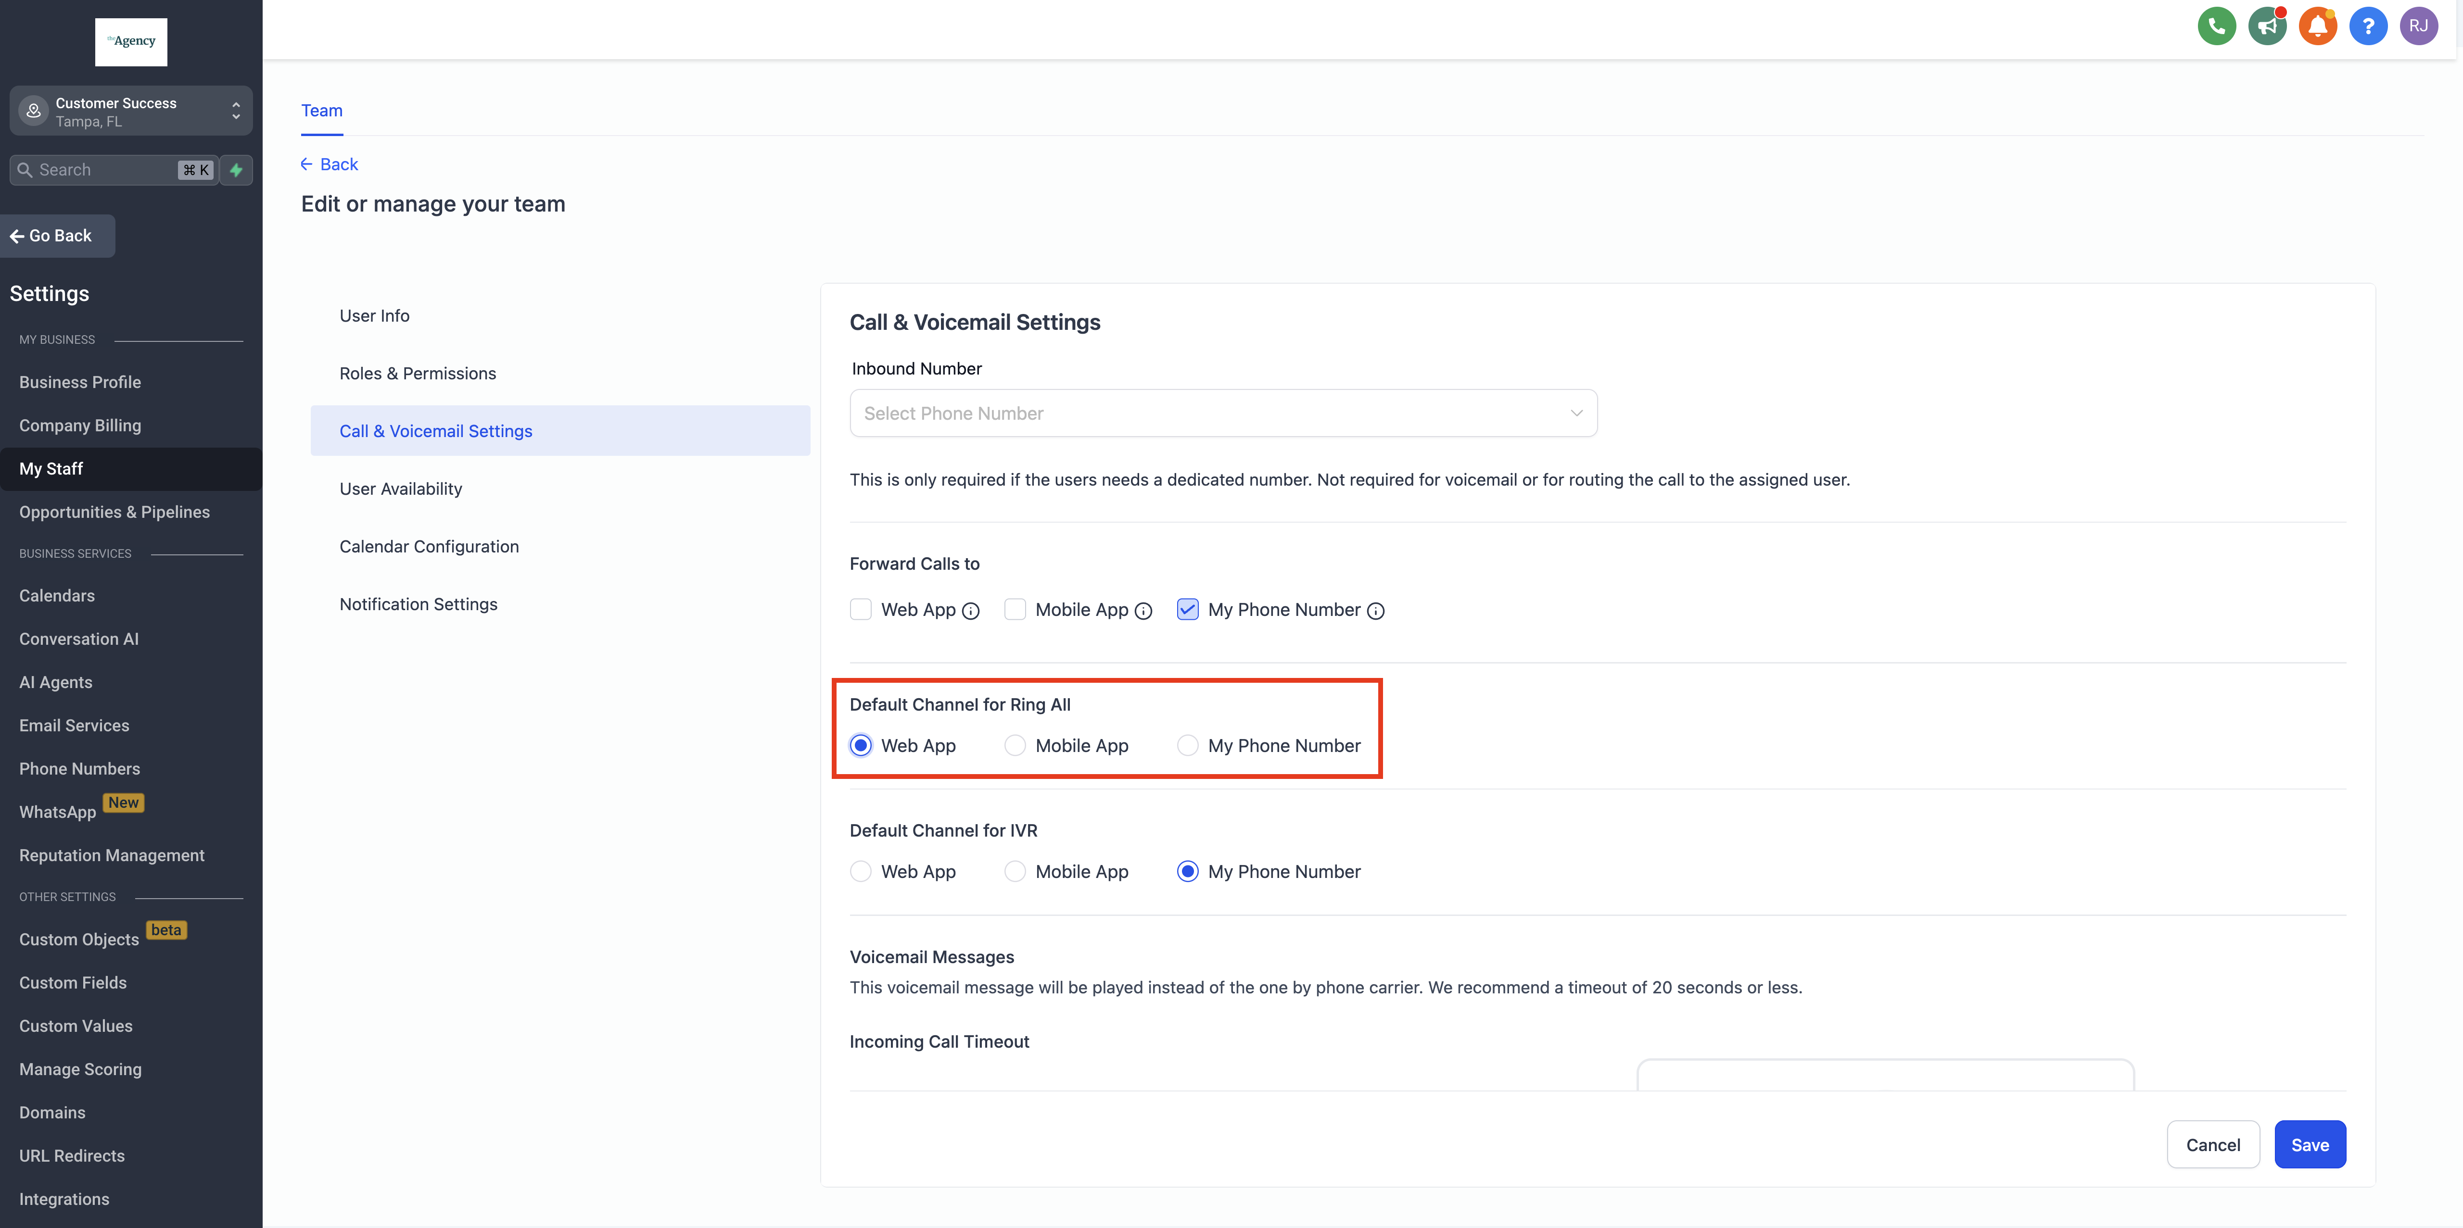Click the info icon next to Web App
The width and height of the screenshot is (2463, 1228).
(970, 612)
